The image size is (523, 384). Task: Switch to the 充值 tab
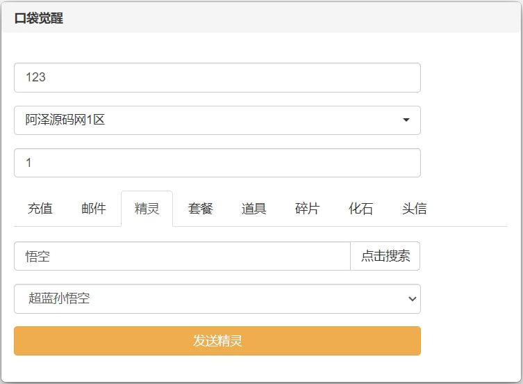point(40,209)
